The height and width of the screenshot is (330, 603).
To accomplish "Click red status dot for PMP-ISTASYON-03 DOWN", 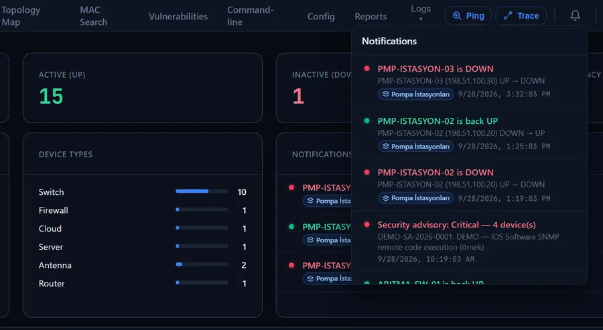I will point(367,68).
